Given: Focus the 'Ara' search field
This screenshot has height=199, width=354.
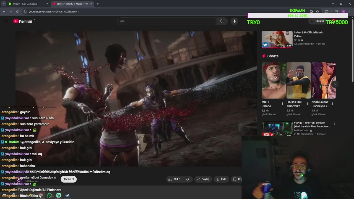Looking at the screenshot, I should [166, 21].
